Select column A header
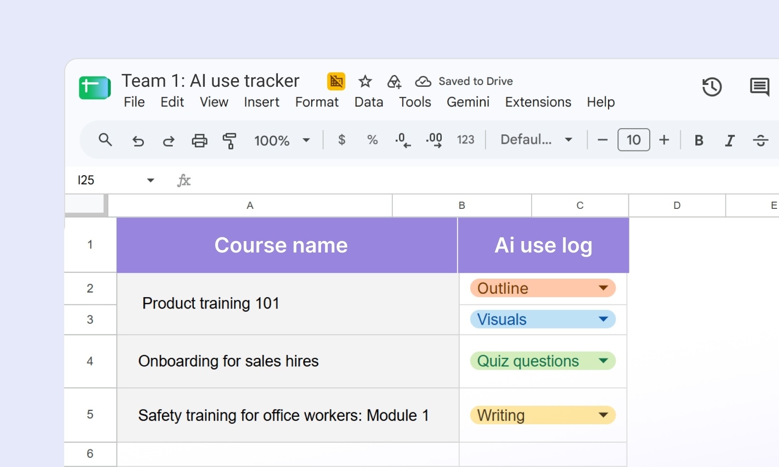The height and width of the screenshot is (467, 779). (250, 205)
